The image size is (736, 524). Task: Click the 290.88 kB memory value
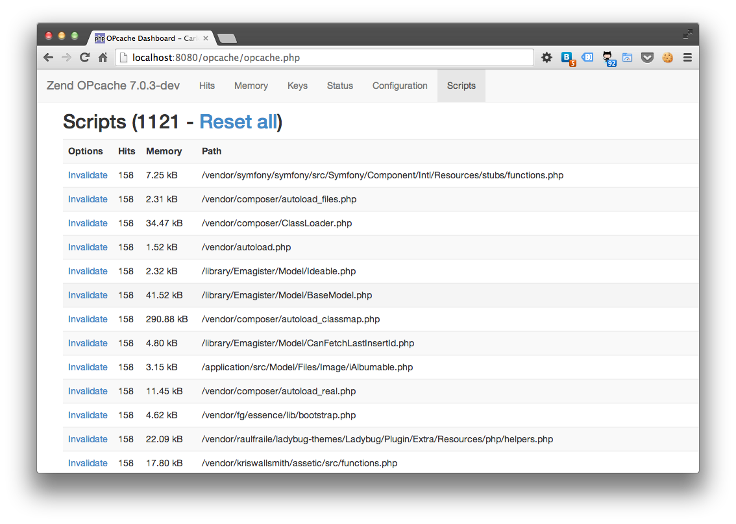(167, 319)
